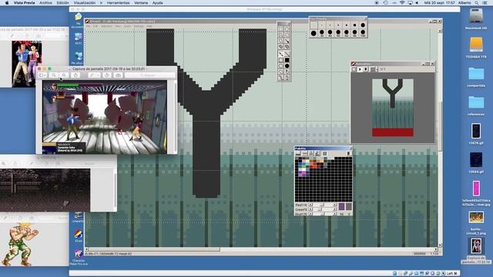Image resolution: width=493 pixels, height=277 pixels.
Task: Pick the brush size labeled 100
Action: 363,32
